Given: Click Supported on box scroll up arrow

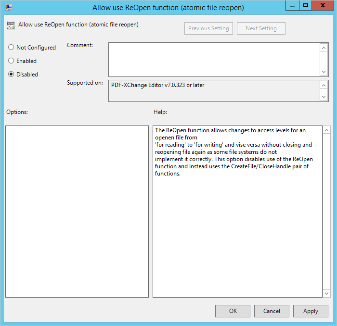Looking at the screenshot, I should pyautogui.click(x=324, y=86).
